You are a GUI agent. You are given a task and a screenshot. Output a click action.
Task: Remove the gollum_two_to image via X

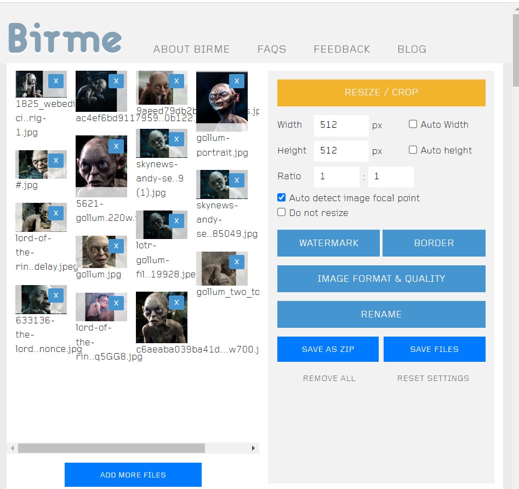(x=237, y=262)
